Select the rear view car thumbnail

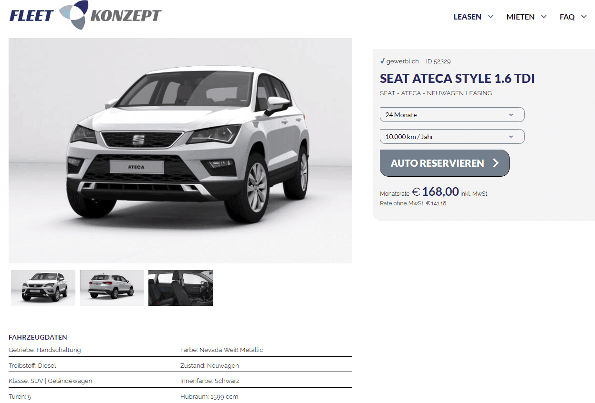tap(112, 288)
